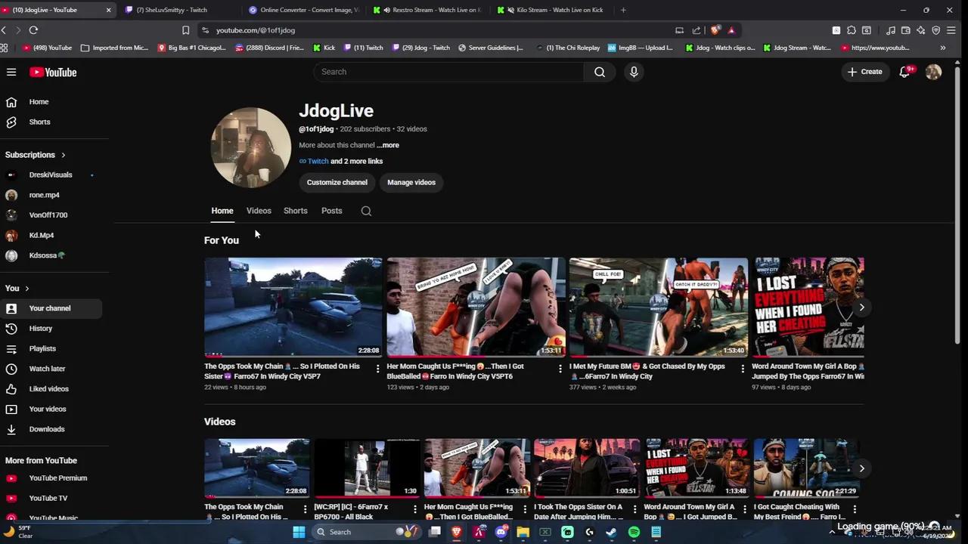Click Manage videos button

pyautogui.click(x=411, y=182)
